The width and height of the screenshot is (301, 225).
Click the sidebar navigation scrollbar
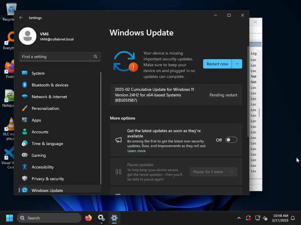click(101, 128)
